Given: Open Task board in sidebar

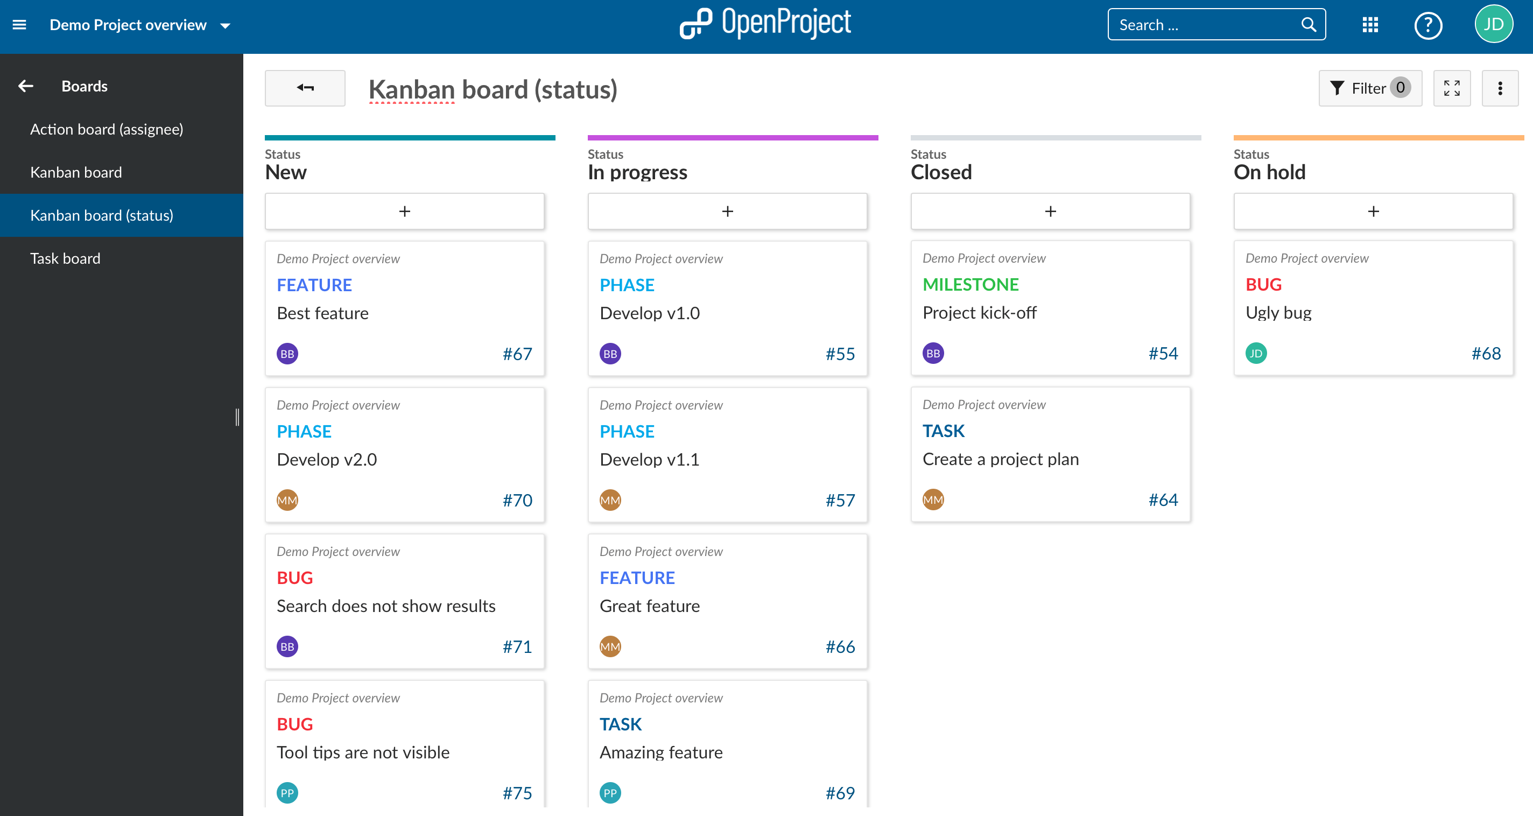Looking at the screenshot, I should click(65, 257).
